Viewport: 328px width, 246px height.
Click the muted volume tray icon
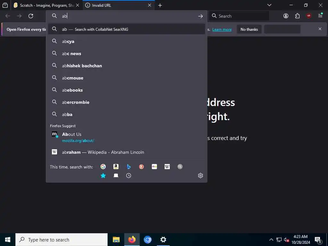click(286, 240)
